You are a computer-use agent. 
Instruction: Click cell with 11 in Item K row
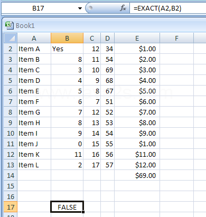pyautogui.click(x=67, y=154)
